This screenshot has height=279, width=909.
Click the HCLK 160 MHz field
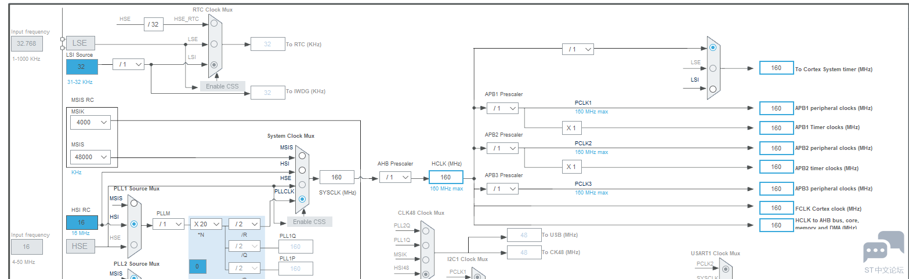[x=446, y=177]
